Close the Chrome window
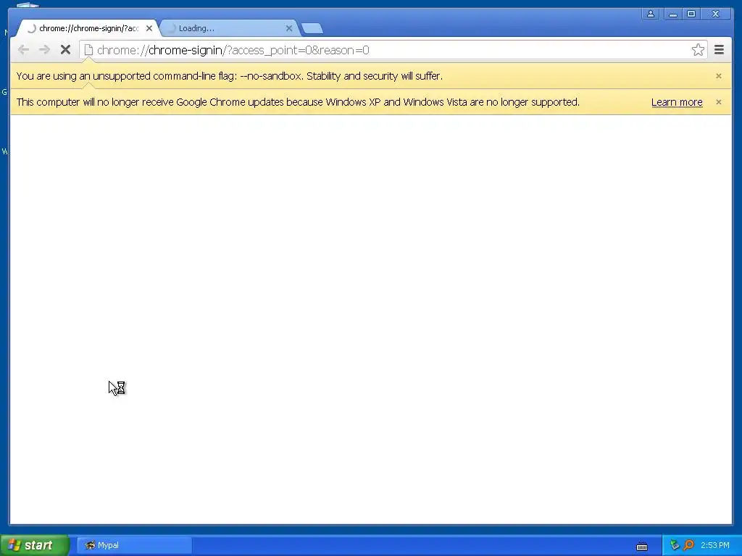The width and height of the screenshot is (742, 556). coord(715,14)
